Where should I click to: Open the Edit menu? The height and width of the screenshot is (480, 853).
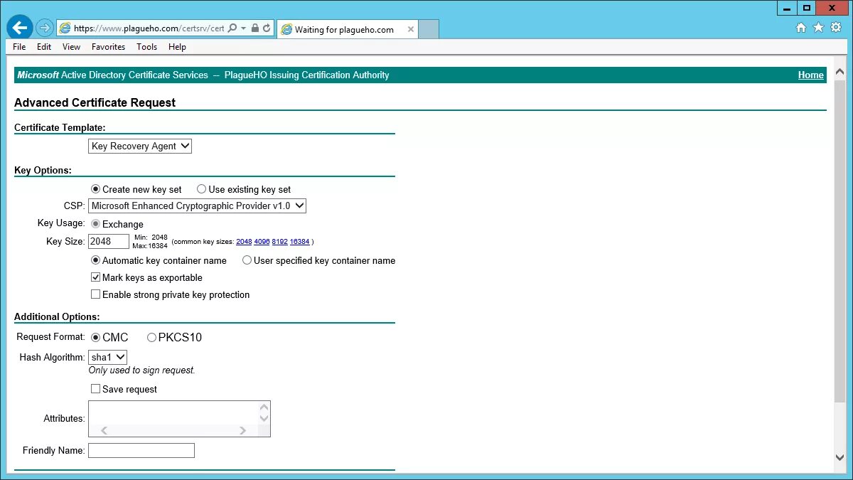[x=44, y=47]
